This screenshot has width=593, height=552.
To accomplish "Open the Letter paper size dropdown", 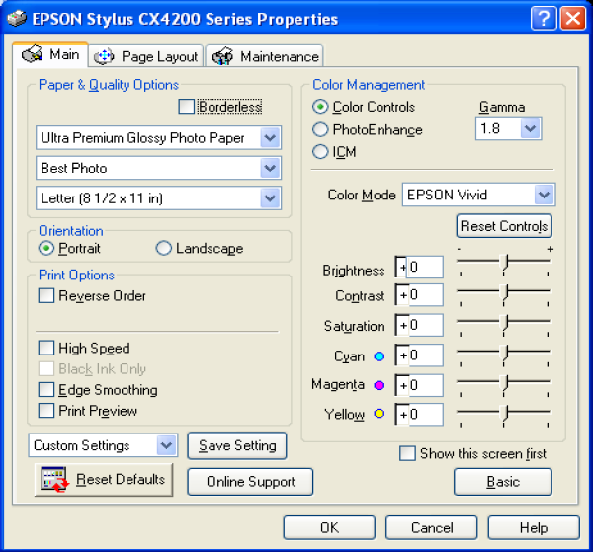I will 158,197.
